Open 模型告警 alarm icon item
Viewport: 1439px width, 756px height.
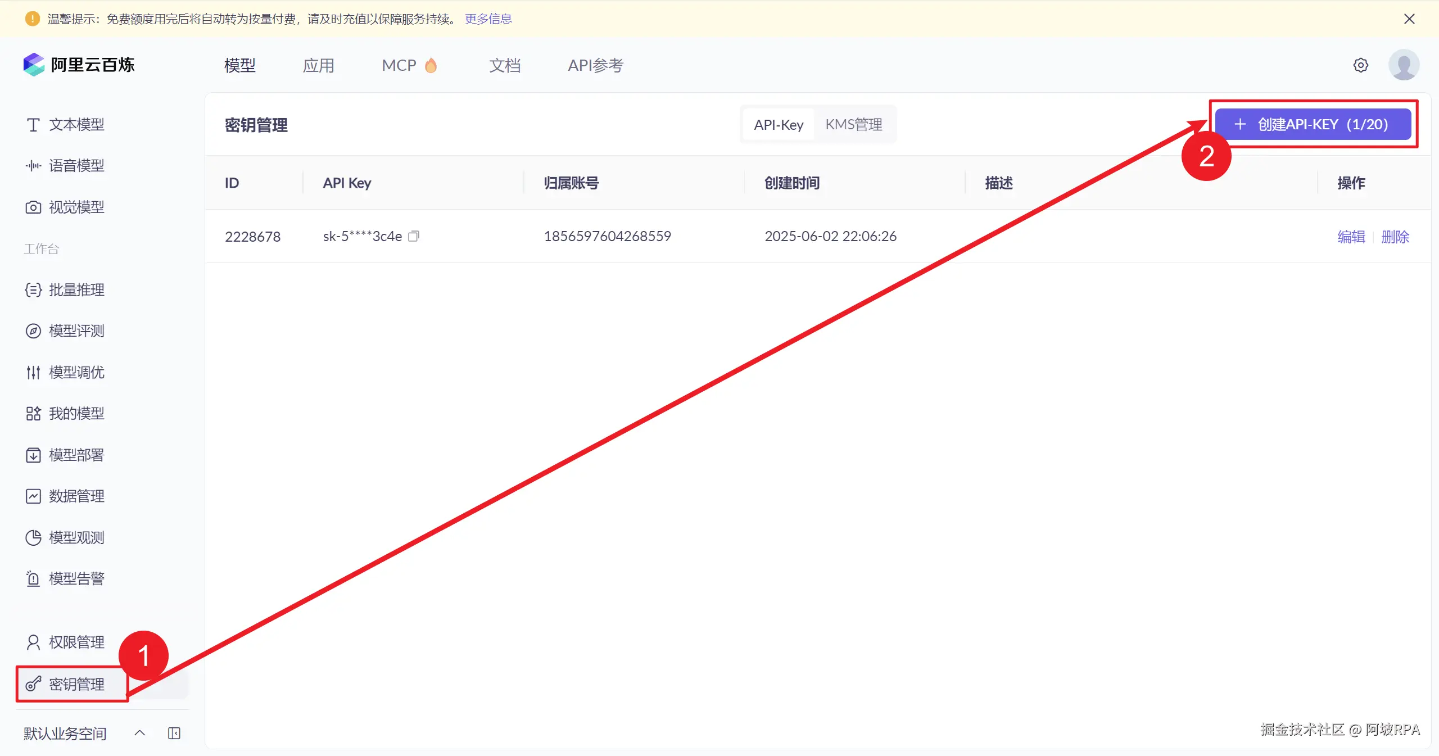tap(33, 579)
